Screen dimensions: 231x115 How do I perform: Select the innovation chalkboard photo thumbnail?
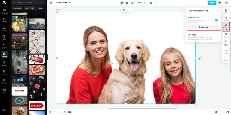pyautogui.click(x=20, y=80)
